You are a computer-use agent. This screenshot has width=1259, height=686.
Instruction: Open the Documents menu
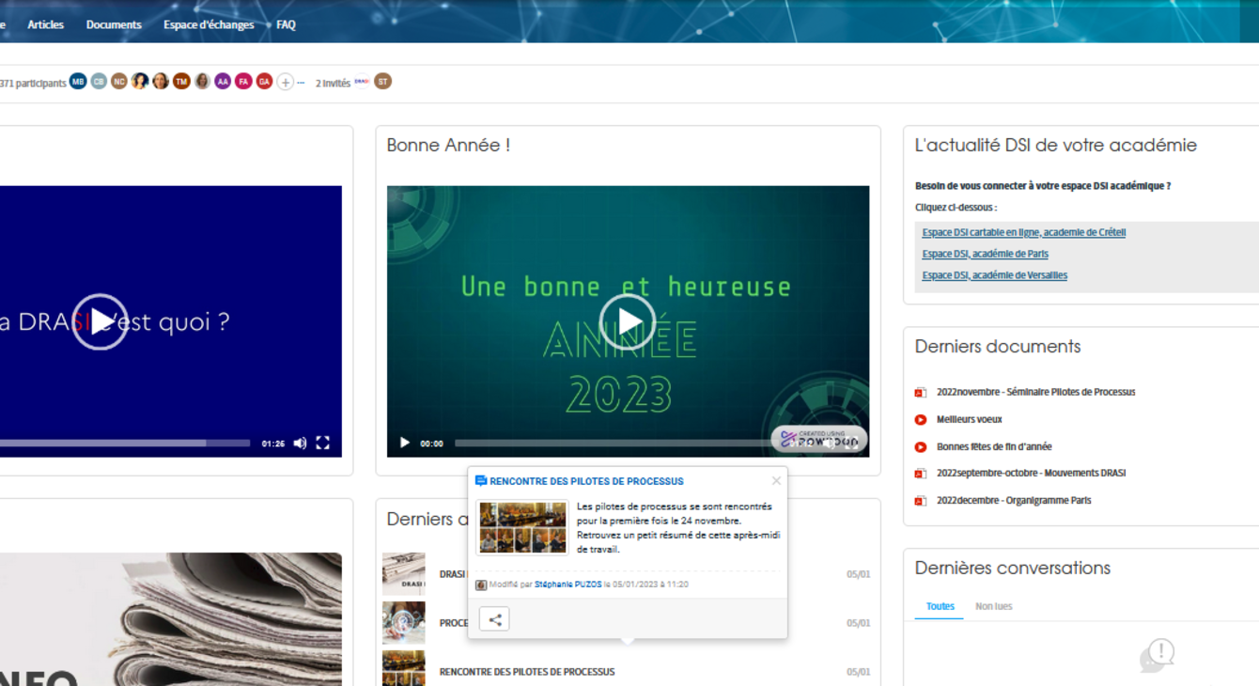tap(114, 25)
